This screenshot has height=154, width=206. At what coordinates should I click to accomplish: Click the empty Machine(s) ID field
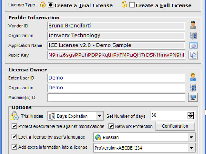116,98
